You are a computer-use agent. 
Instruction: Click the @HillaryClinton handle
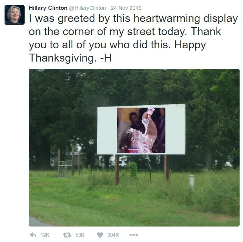(x=87, y=8)
